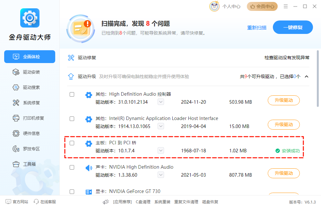The width and height of the screenshot is (321, 208).
Task: Click speaker icon for NVIDIA High Definition Audio
Action: point(89,168)
